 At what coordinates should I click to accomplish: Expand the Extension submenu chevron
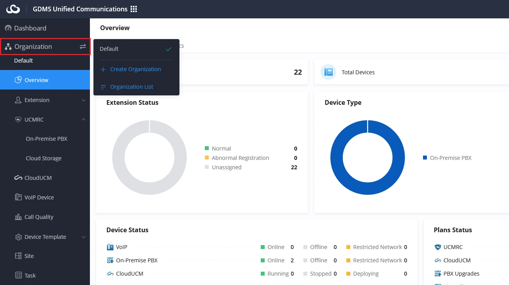click(84, 100)
